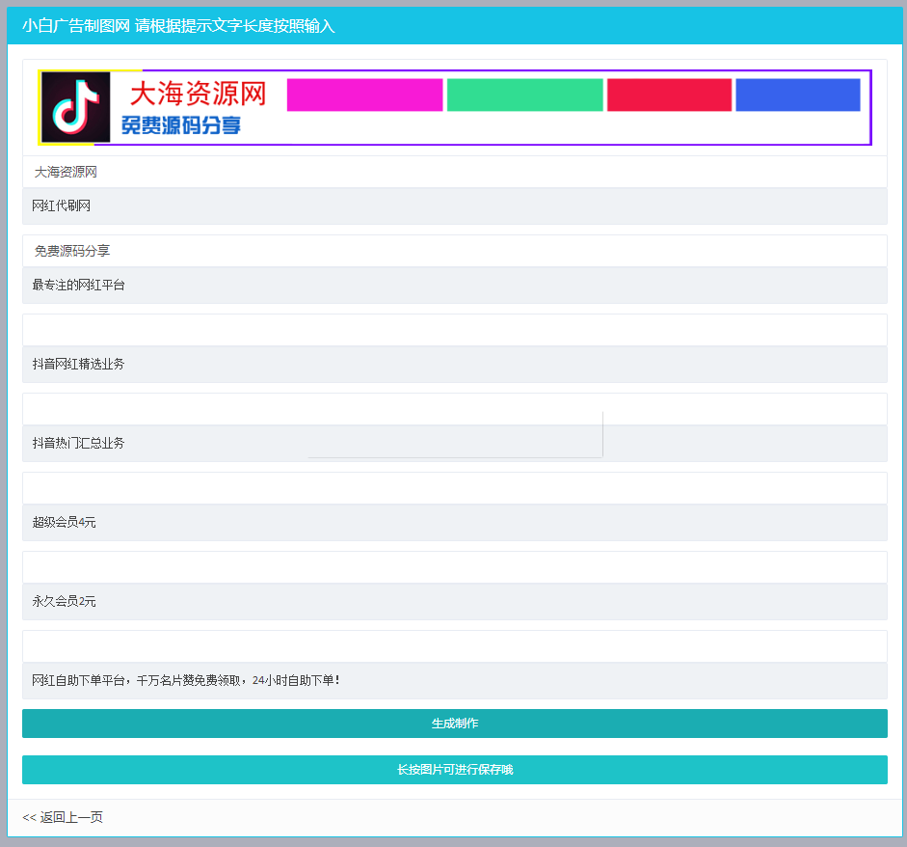
Task: Click the red 大海资源网 banner title
Action: tap(198, 94)
